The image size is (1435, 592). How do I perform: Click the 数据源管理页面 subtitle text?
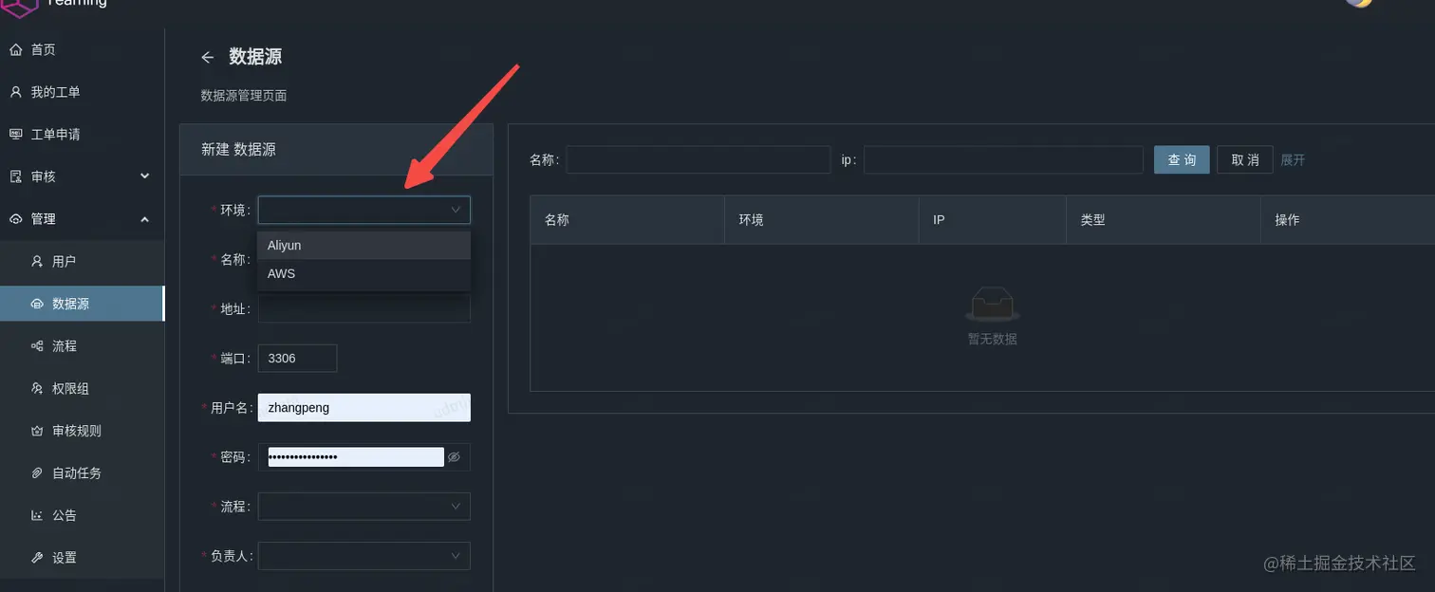(x=244, y=96)
